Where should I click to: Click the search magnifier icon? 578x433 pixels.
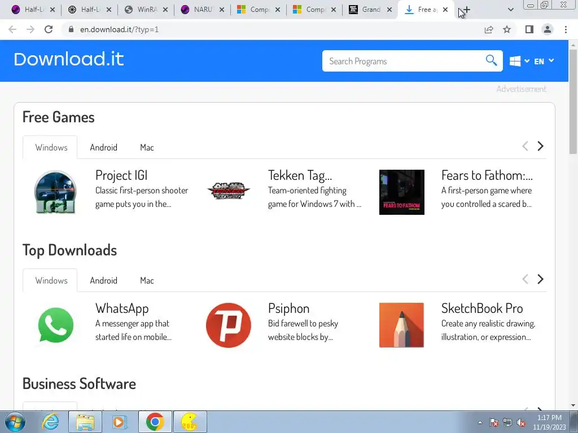click(491, 60)
